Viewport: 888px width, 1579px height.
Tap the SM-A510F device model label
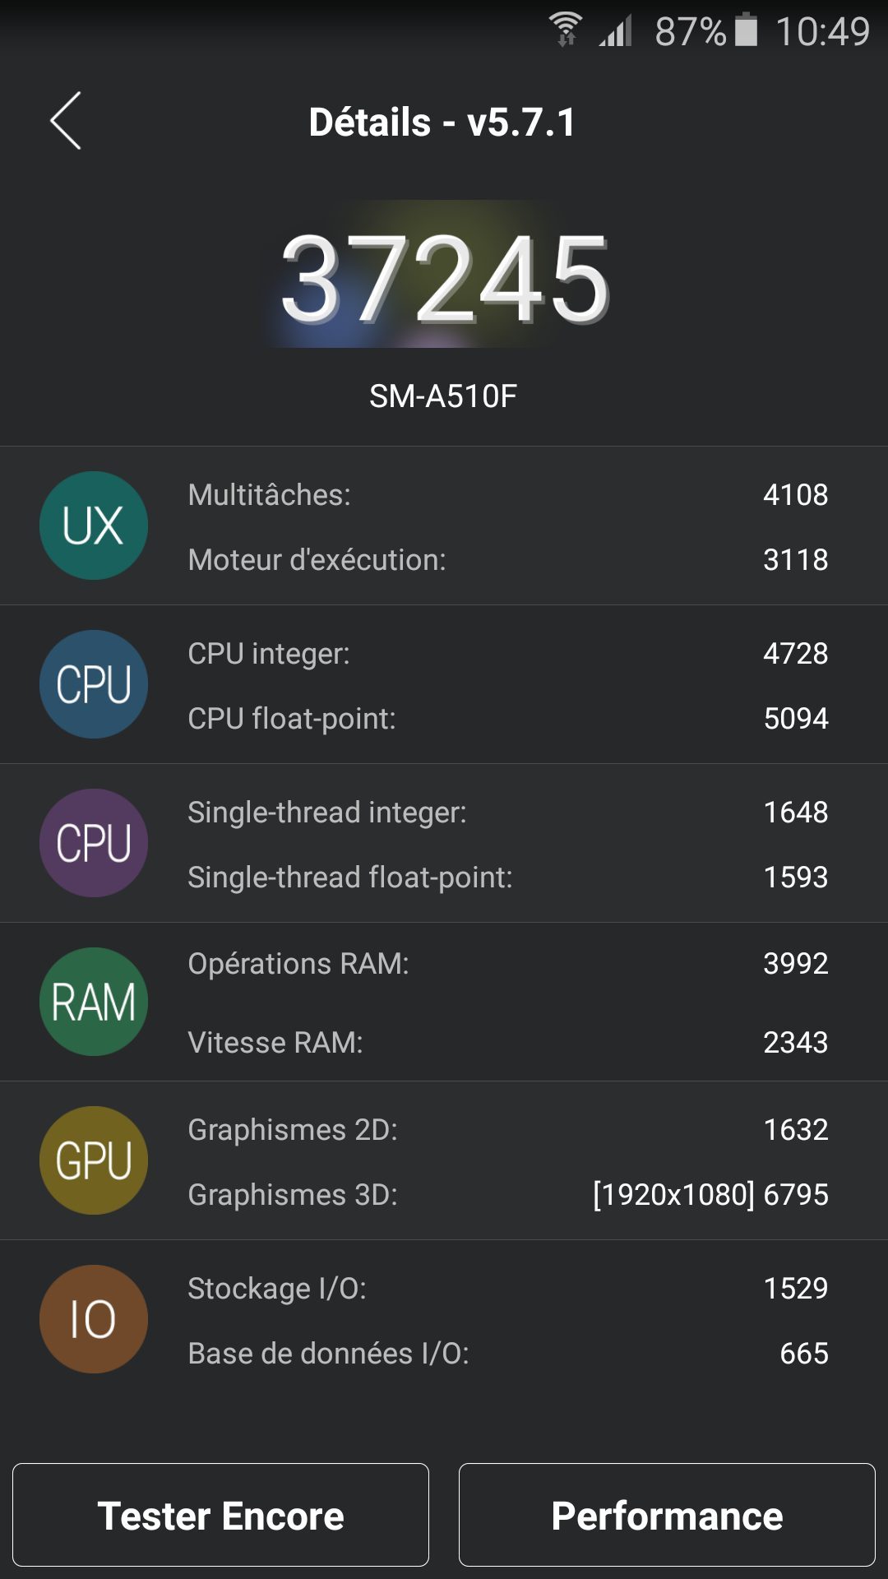(443, 396)
